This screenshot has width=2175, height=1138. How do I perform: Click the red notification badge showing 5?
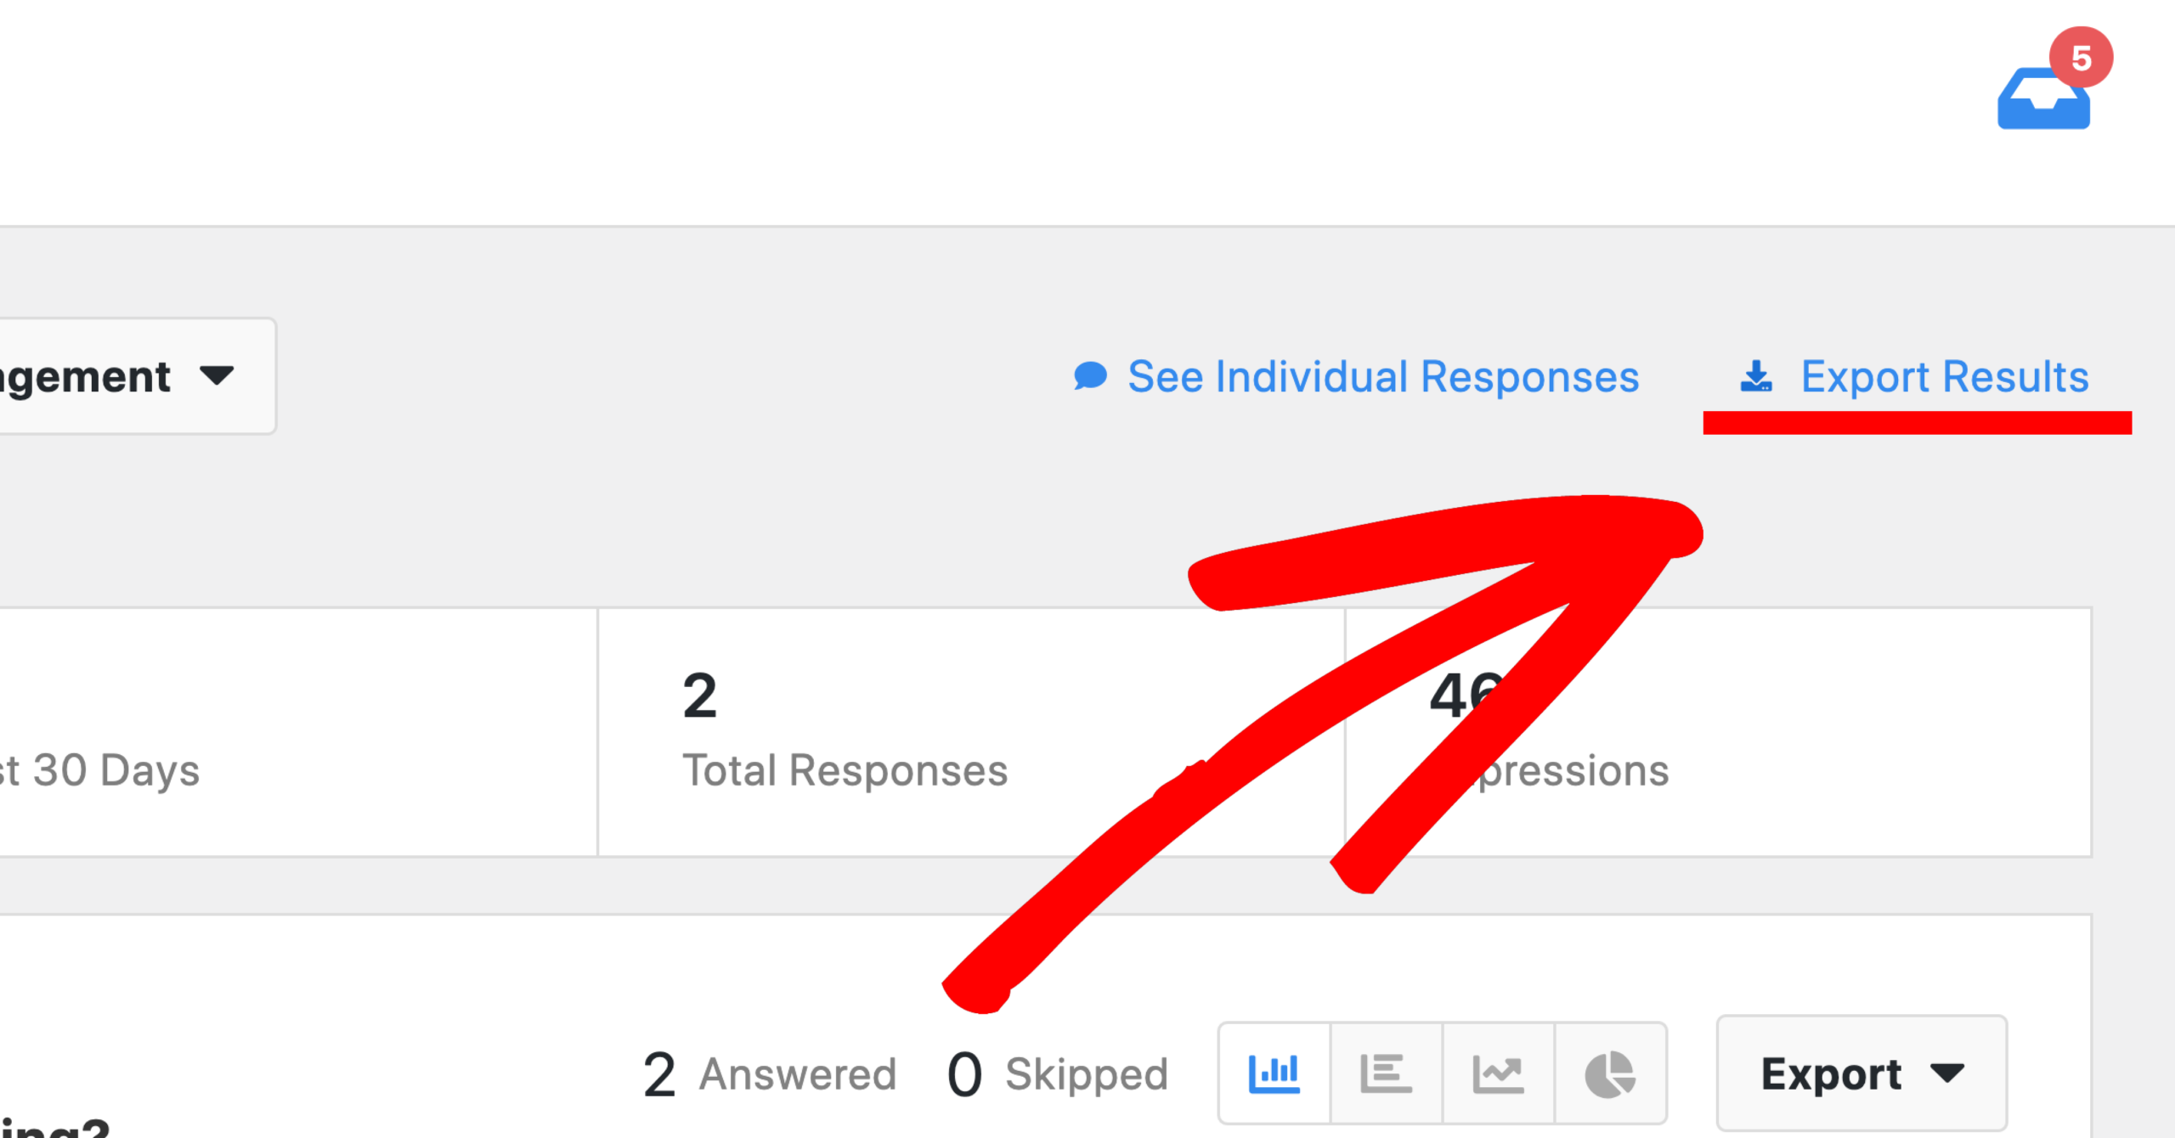2081,58
